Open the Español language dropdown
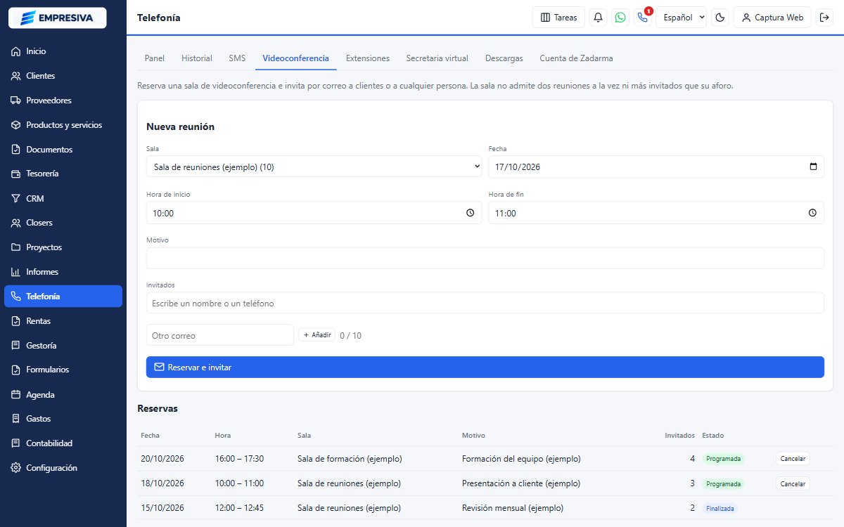The width and height of the screenshot is (844, 527). 681,18
